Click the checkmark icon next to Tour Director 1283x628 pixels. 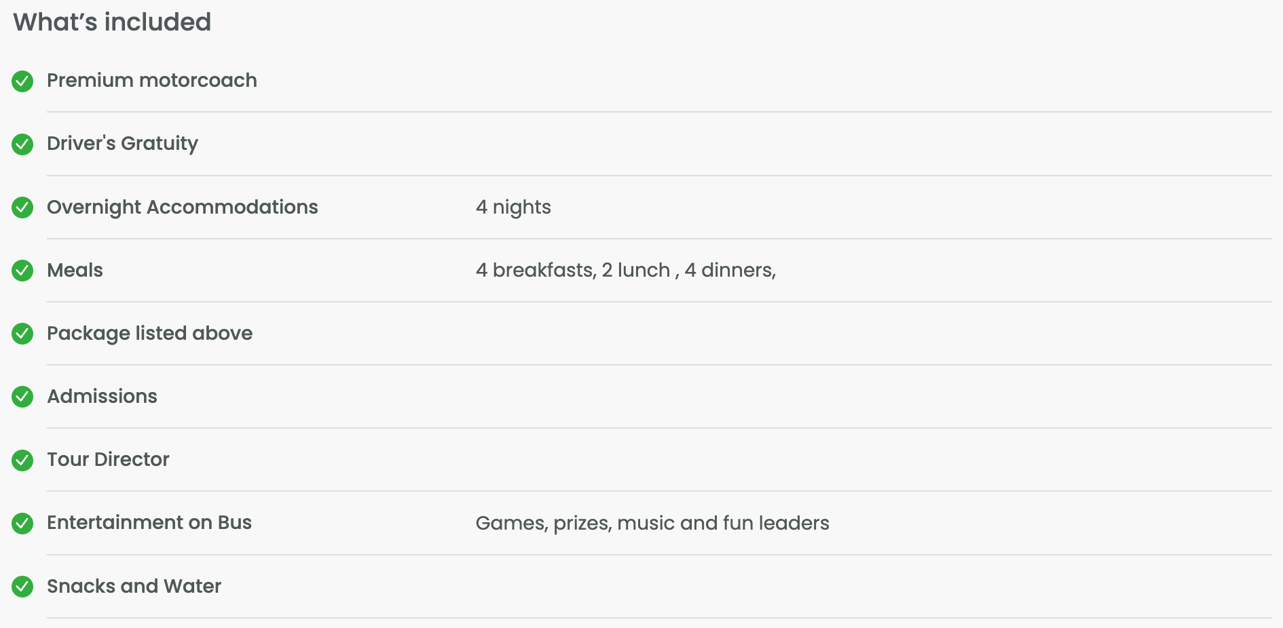coord(22,460)
